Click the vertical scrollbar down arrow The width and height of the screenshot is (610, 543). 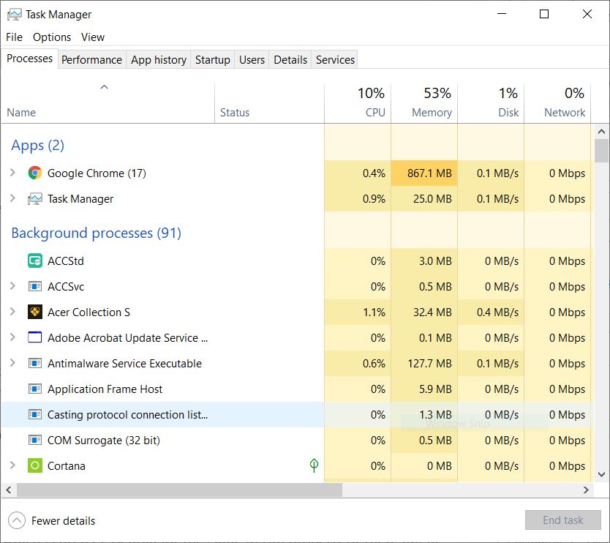(601, 474)
